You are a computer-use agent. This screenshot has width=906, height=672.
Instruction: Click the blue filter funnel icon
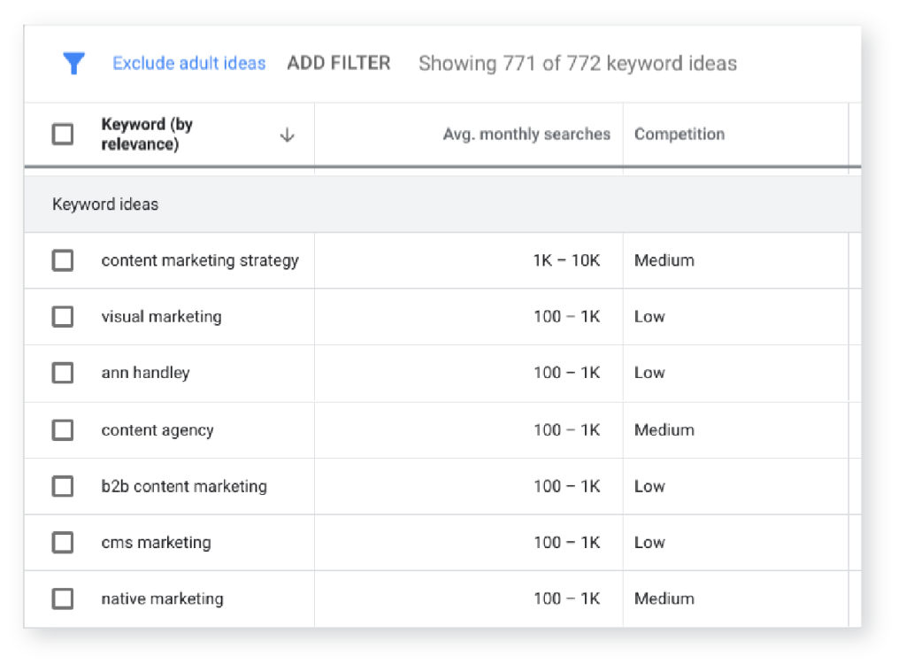[x=74, y=63]
